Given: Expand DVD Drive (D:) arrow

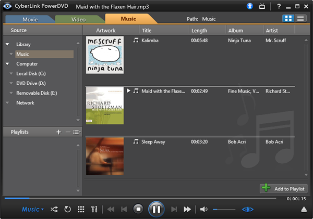Looking at the screenshot, I should (x=11, y=83).
